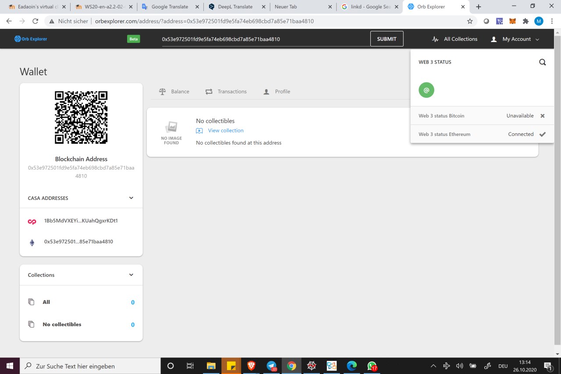The height and width of the screenshot is (374, 561).
Task: Select Web 3 status Ethereum row text
Action: pyautogui.click(x=444, y=134)
